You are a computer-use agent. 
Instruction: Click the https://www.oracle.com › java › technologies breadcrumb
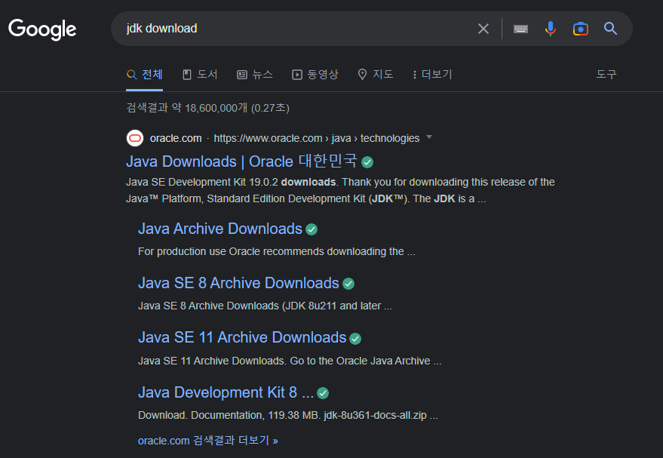(x=316, y=138)
